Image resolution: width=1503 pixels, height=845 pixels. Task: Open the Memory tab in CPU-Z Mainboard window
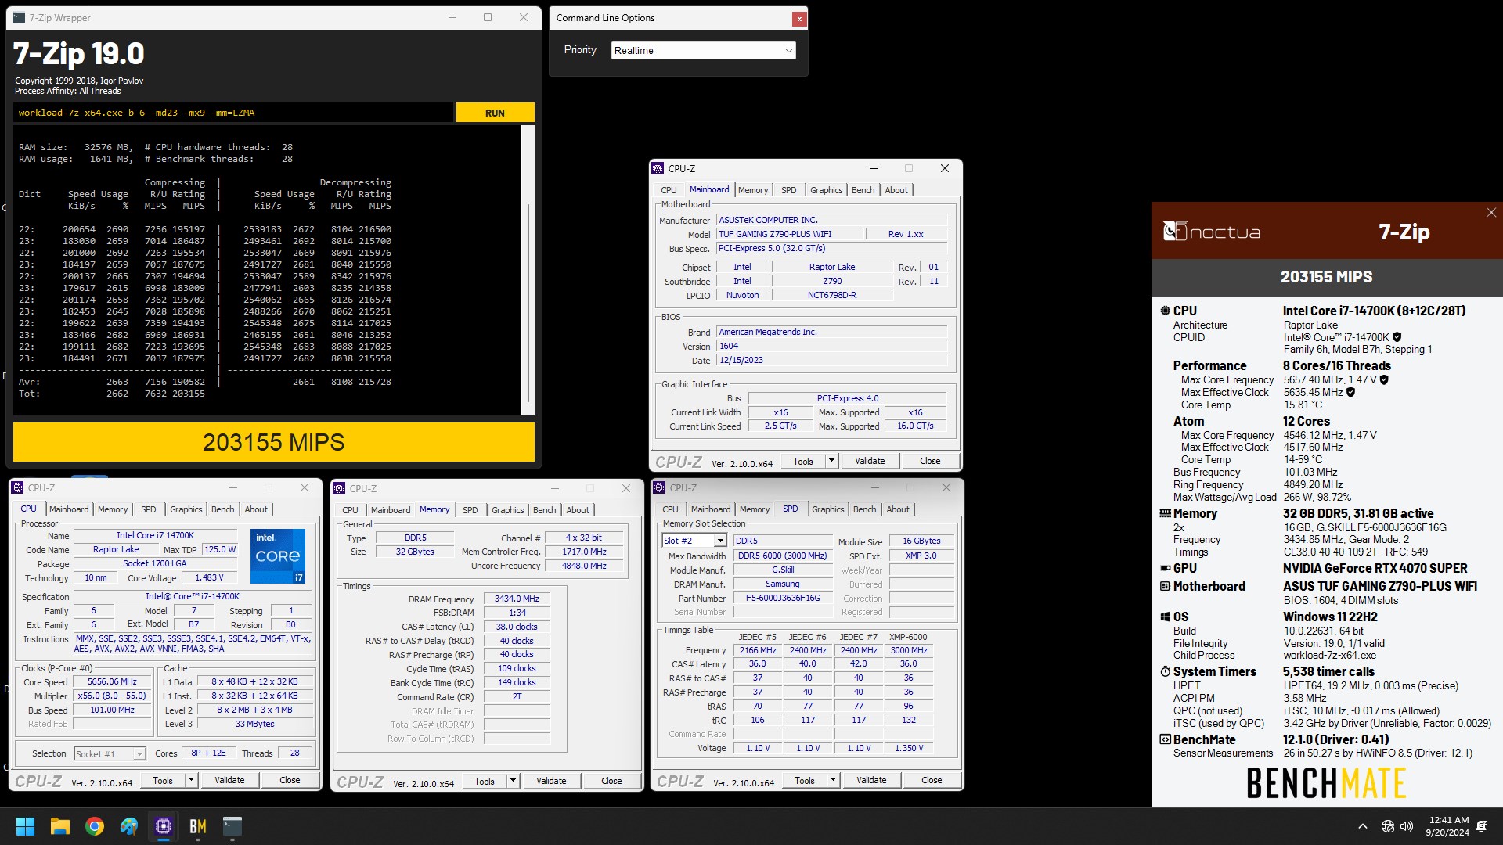pos(752,190)
